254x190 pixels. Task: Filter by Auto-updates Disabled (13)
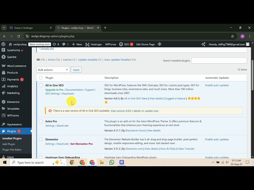click(x=120, y=60)
